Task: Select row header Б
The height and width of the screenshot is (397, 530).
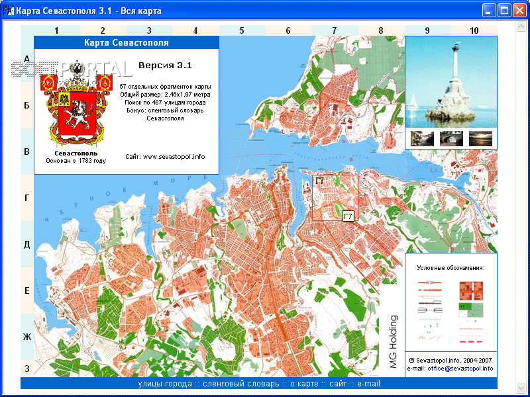Action: click(x=27, y=105)
